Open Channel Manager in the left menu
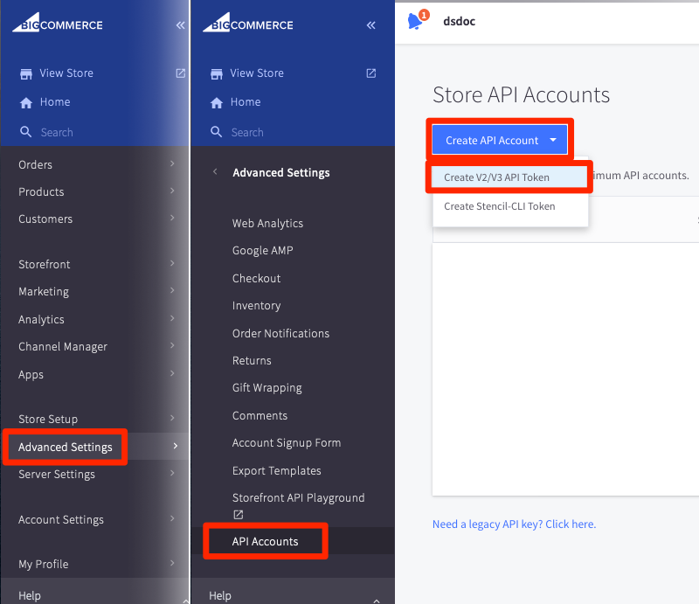 [x=63, y=347]
